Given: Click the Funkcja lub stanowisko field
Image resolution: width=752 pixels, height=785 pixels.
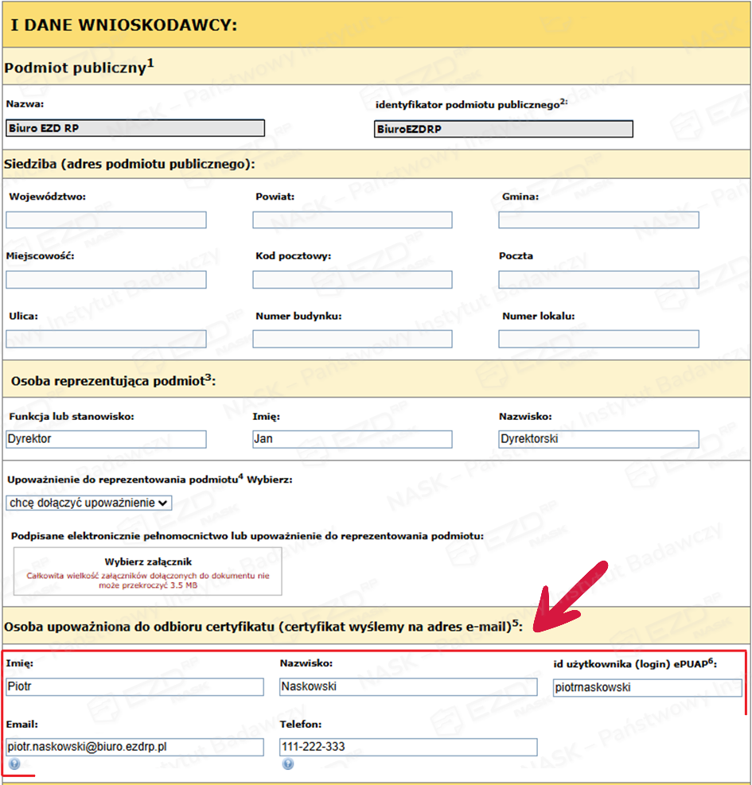Looking at the screenshot, I should click(x=106, y=439).
